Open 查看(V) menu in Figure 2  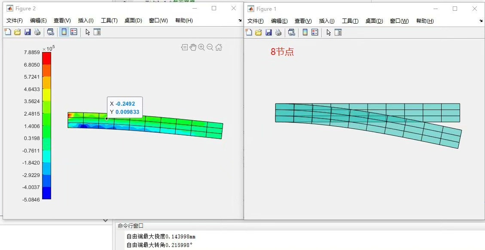[x=62, y=21]
